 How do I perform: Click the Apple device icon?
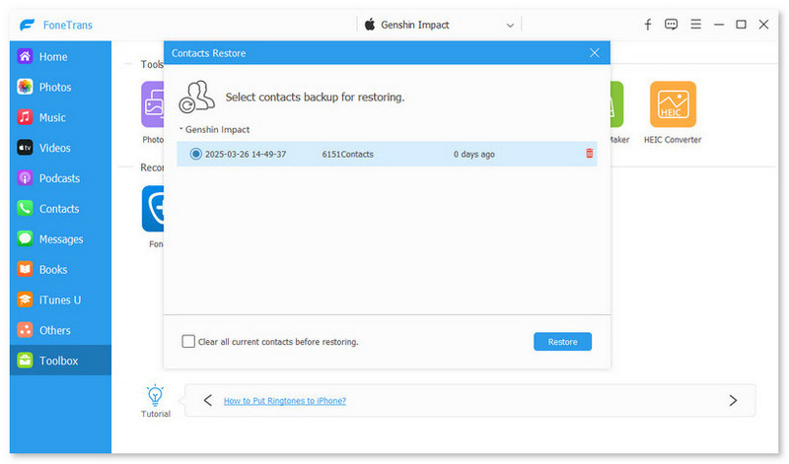click(x=370, y=25)
